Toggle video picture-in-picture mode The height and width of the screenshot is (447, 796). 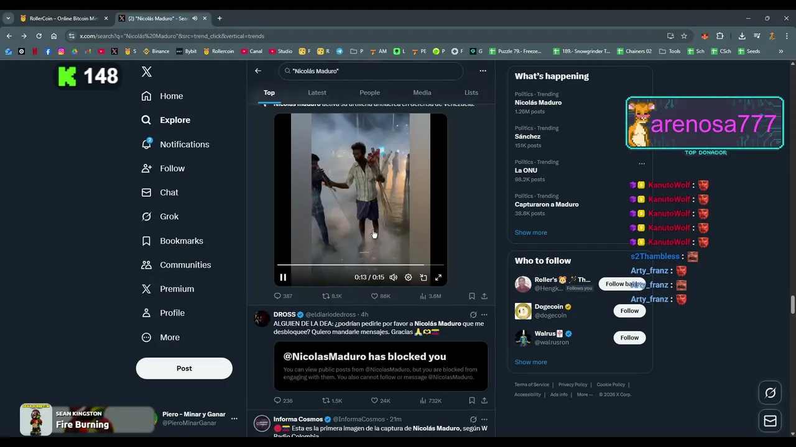point(423,278)
